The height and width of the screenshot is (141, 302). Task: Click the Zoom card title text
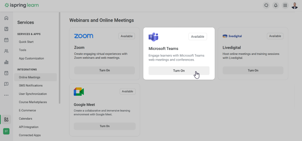pyautogui.click(x=79, y=48)
